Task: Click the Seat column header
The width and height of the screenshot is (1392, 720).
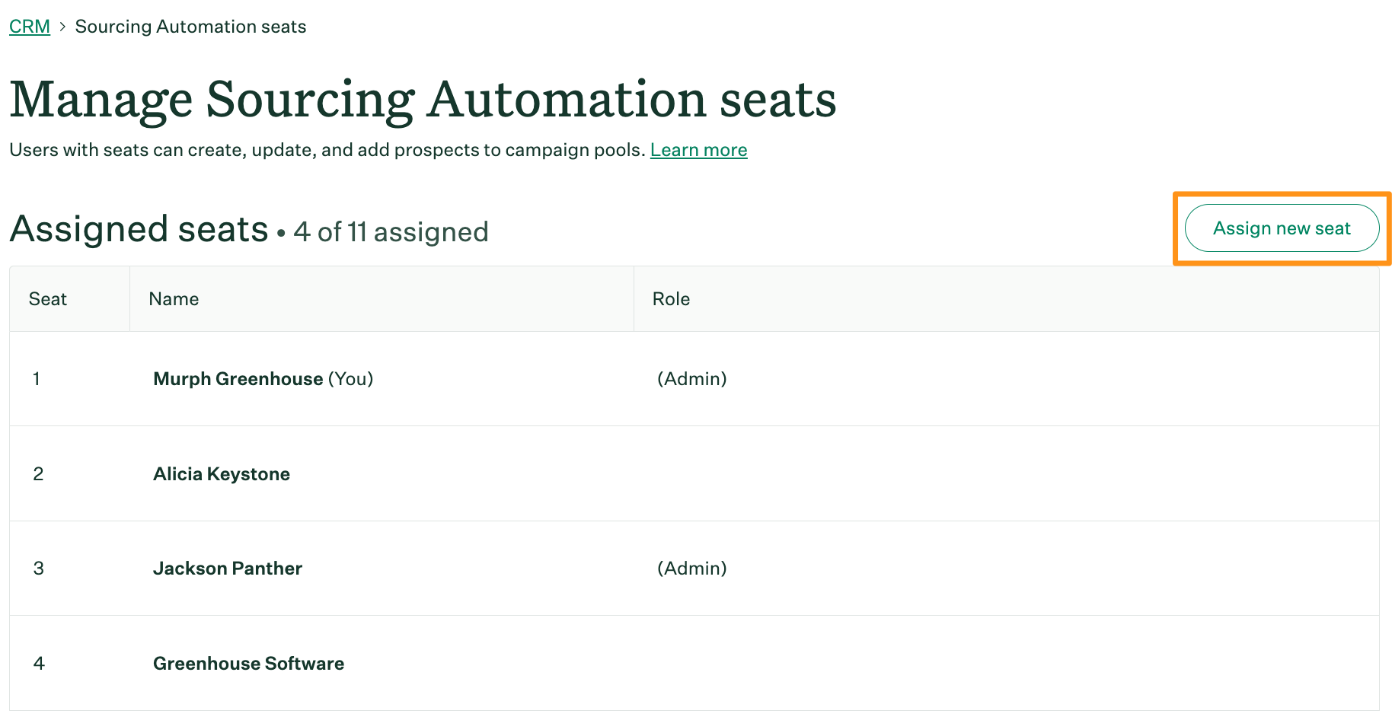Action: point(47,298)
